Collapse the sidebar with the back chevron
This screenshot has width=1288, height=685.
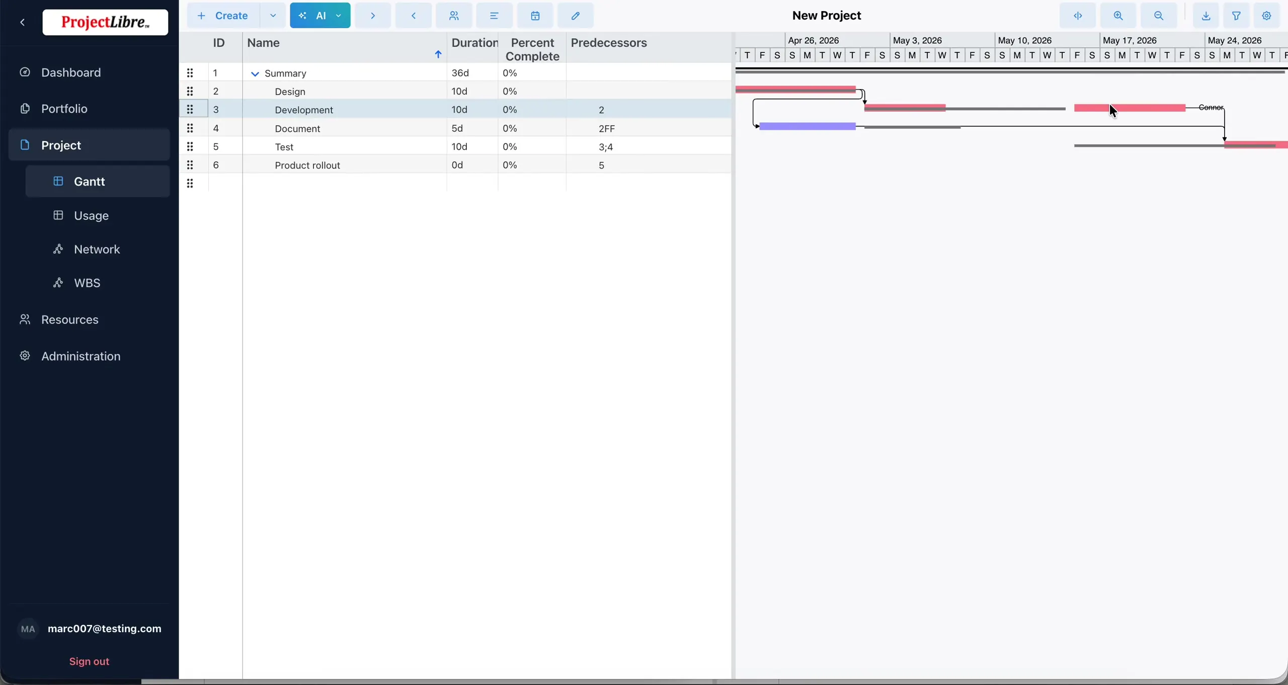tap(22, 22)
